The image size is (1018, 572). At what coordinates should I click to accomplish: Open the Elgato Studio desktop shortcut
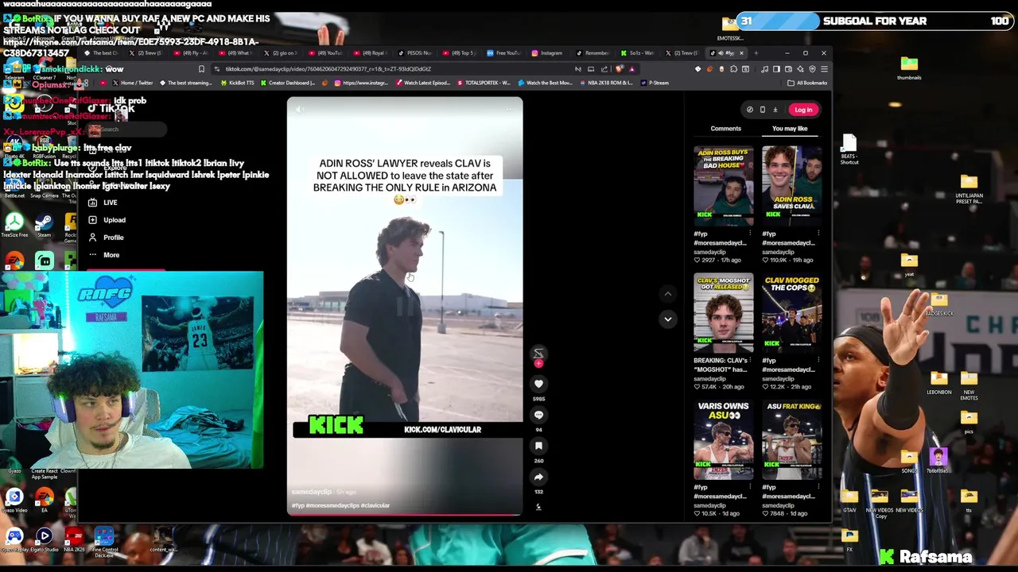(x=44, y=540)
